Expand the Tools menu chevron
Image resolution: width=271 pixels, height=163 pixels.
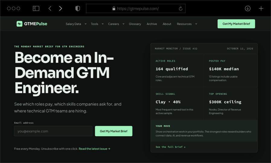click(103, 24)
